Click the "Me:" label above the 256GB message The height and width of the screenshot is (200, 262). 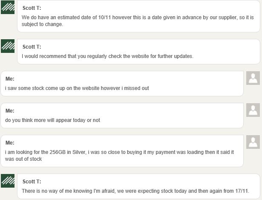pos(10,142)
